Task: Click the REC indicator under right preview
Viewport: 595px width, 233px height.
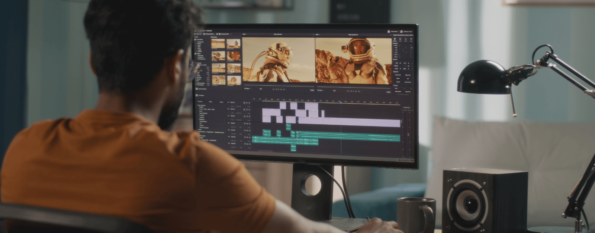Action: 334,91
